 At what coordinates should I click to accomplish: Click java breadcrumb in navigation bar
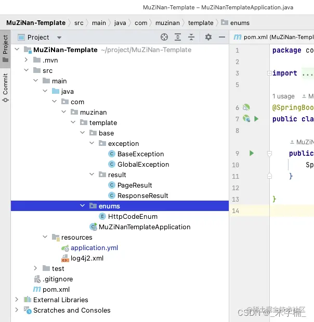[x=120, y=23]
